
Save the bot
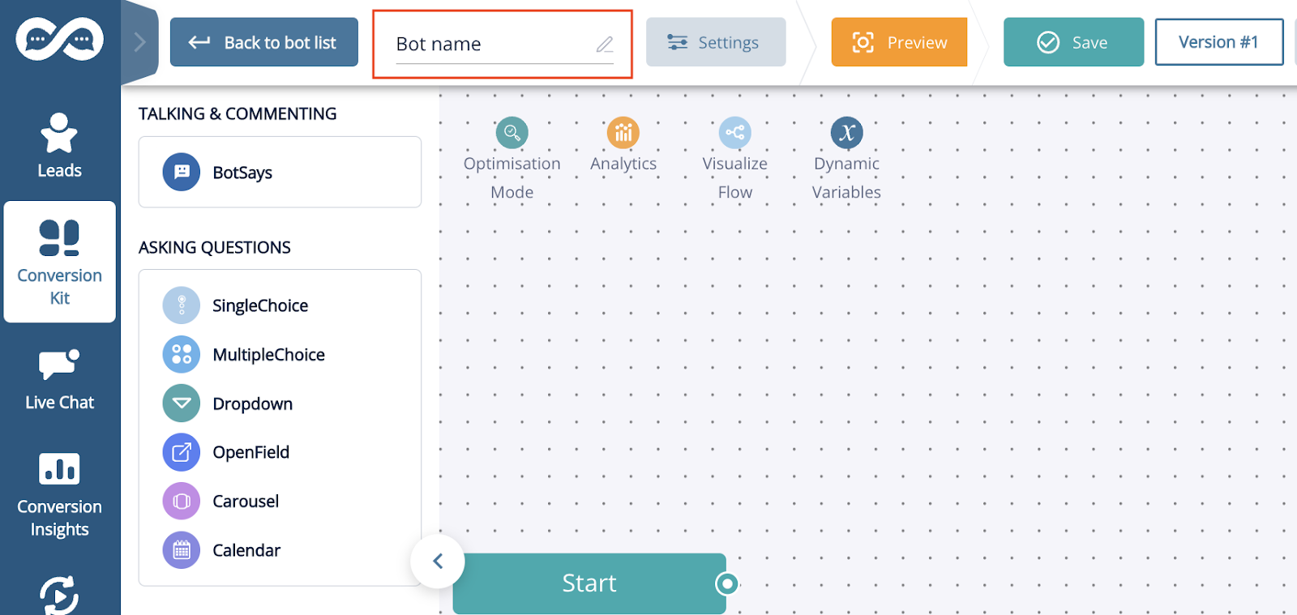coord(1073,42)
